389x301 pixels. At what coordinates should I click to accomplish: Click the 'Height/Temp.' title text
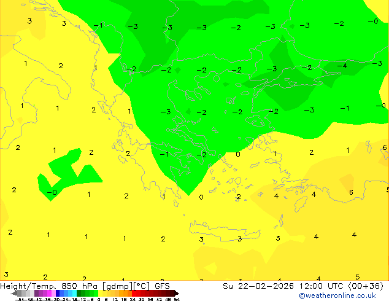[x=27, y=286]
